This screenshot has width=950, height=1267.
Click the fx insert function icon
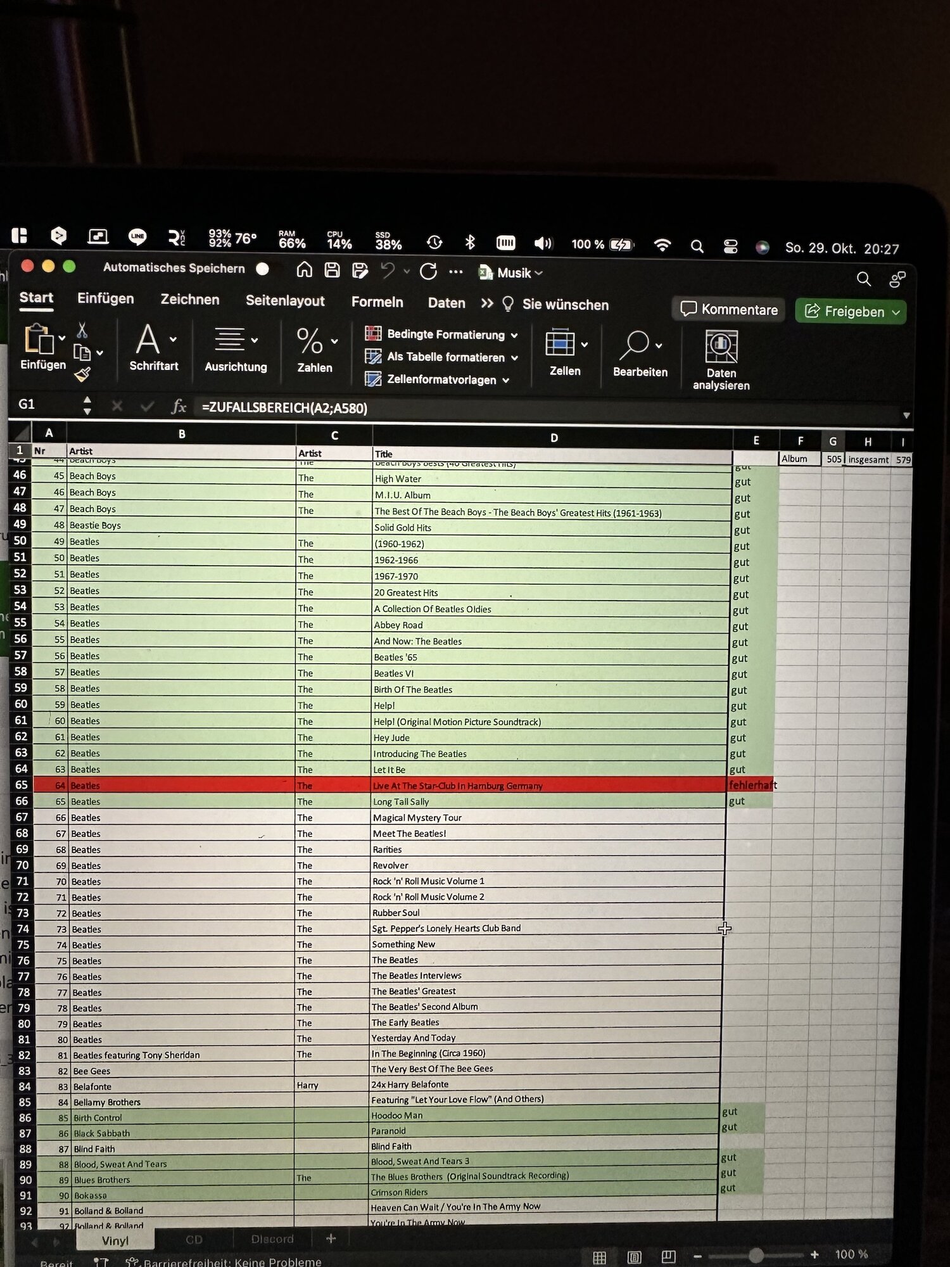pos(179,407)
